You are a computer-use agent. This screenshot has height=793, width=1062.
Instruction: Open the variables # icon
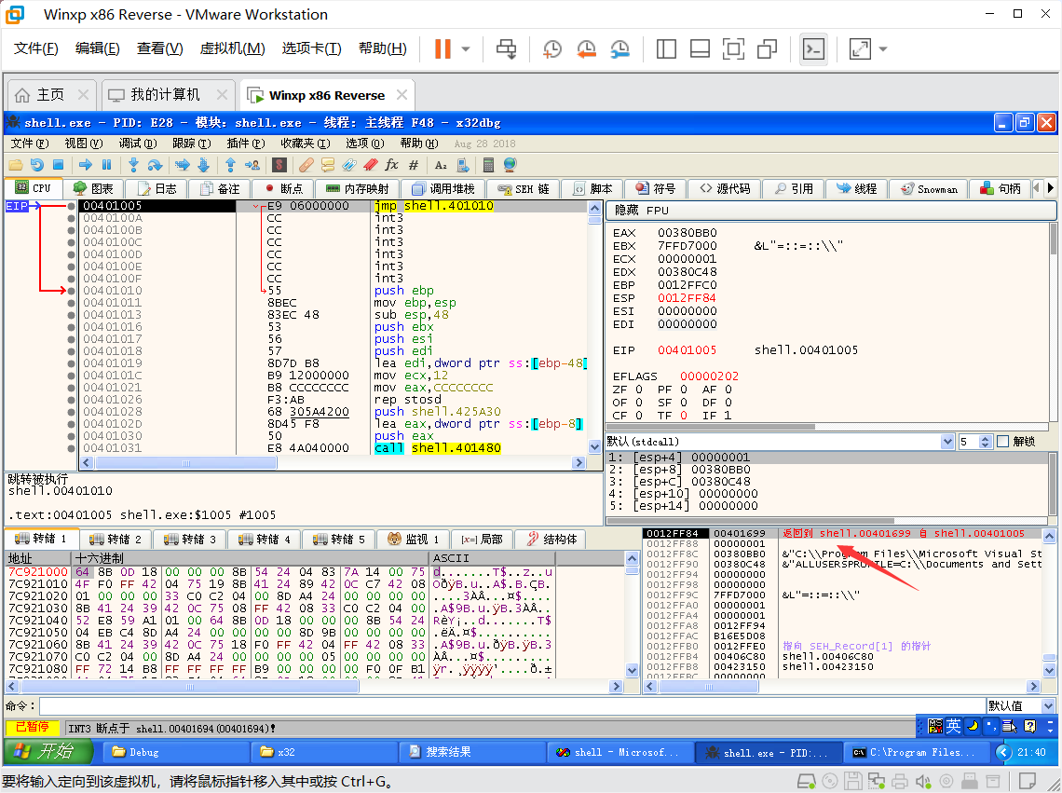pyautogui.click(x=414, y=165)
